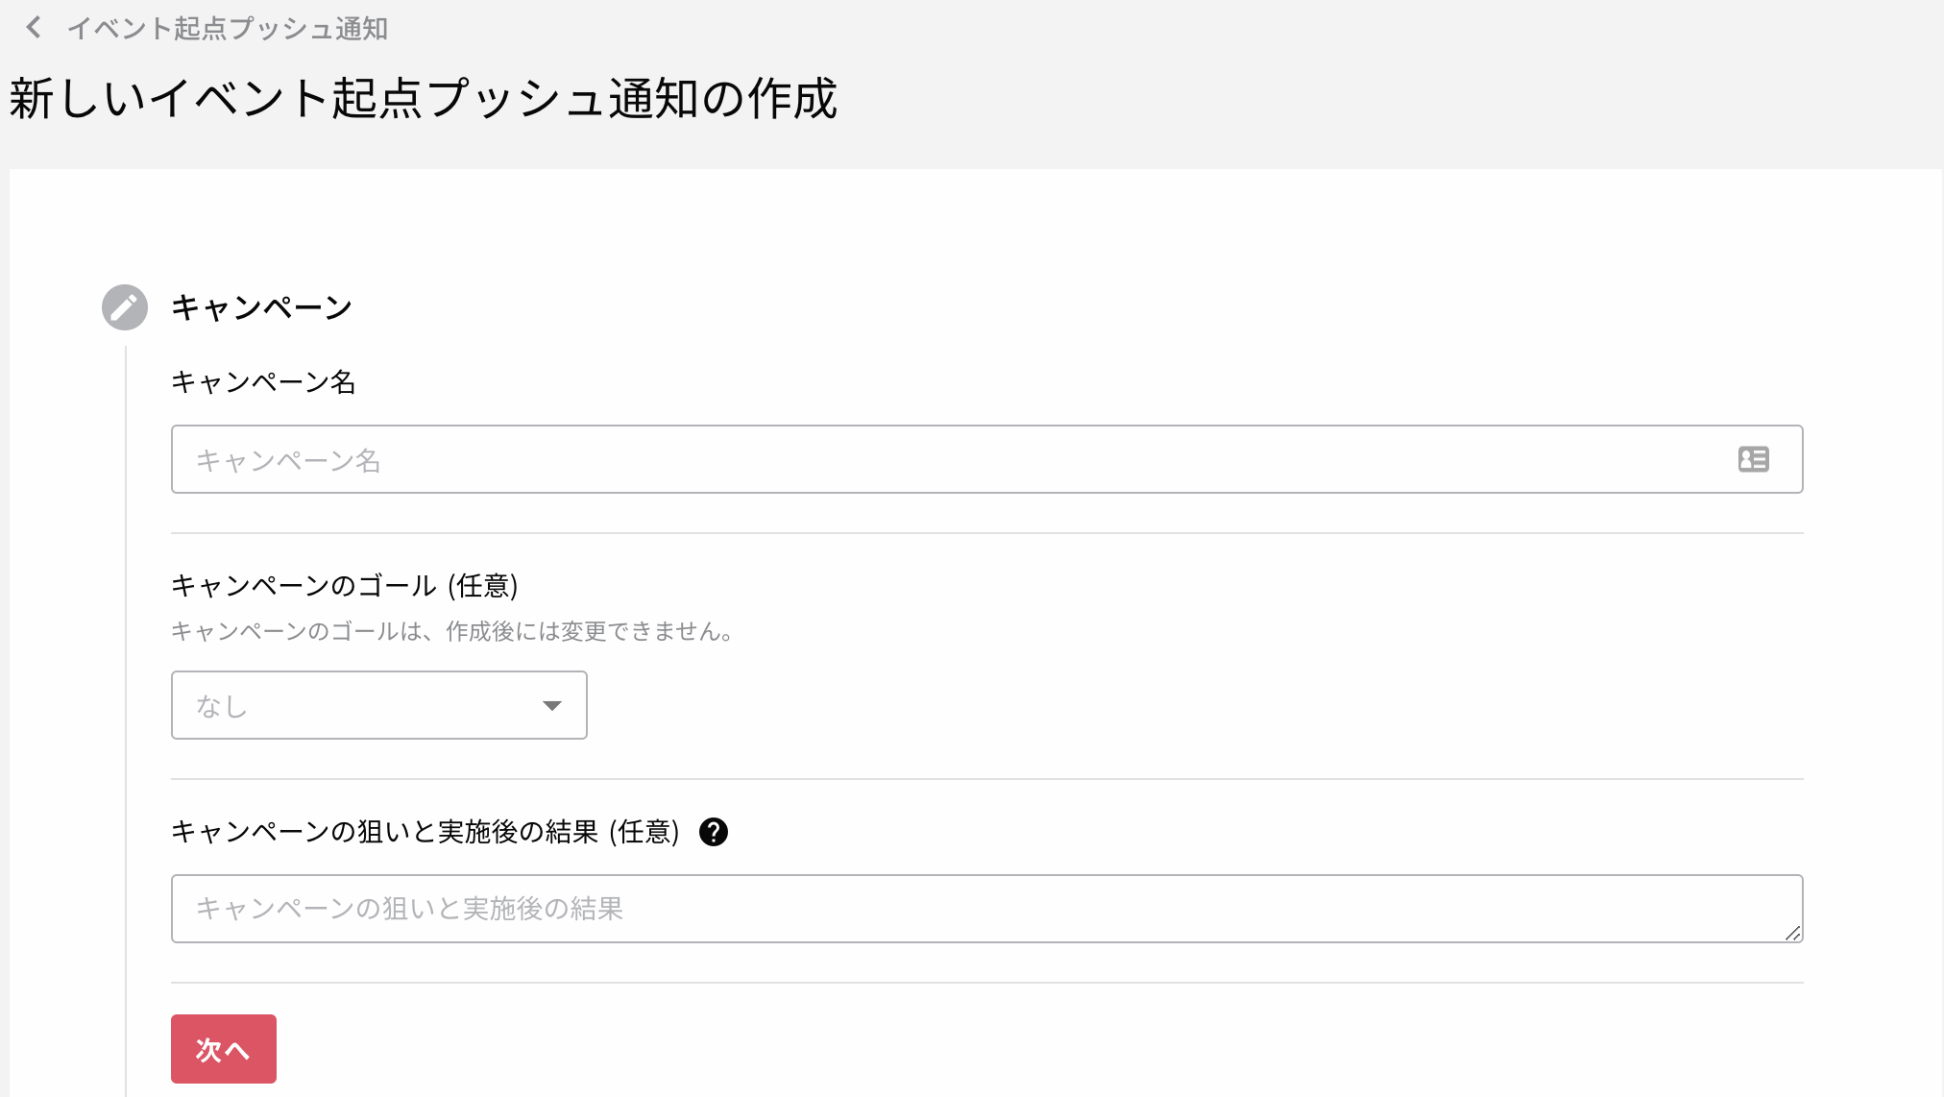Click the キャンペーンのゴール (任意) label
Viewport: 1944px width, 1097px height.
(344, 585)
